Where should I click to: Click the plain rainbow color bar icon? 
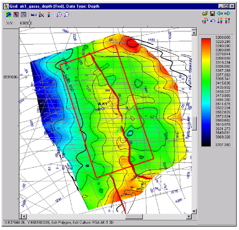click(49, 15)
